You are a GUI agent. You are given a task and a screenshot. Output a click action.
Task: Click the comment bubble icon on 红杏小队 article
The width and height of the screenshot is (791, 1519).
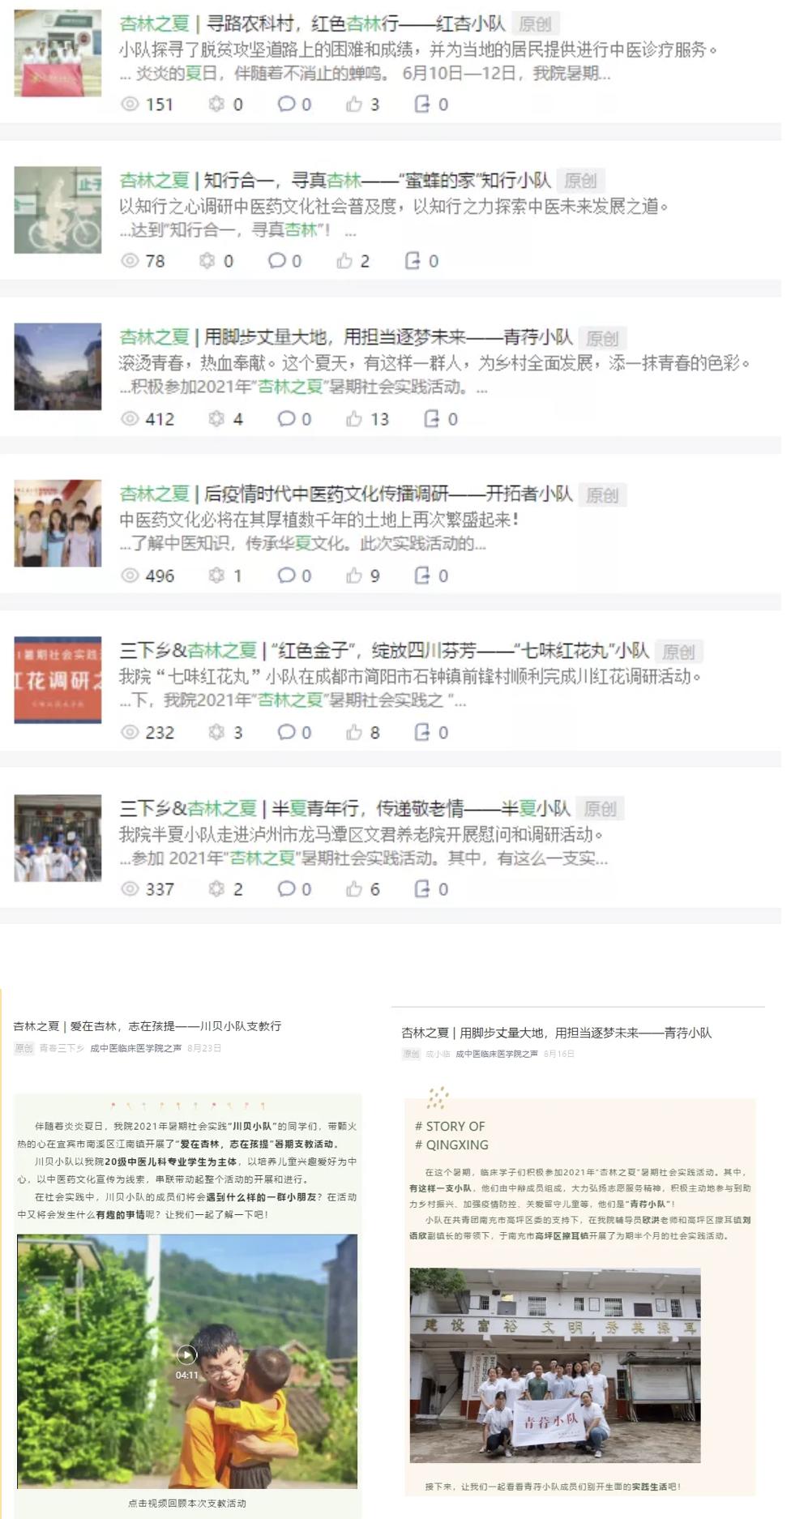tap(286, 104)
